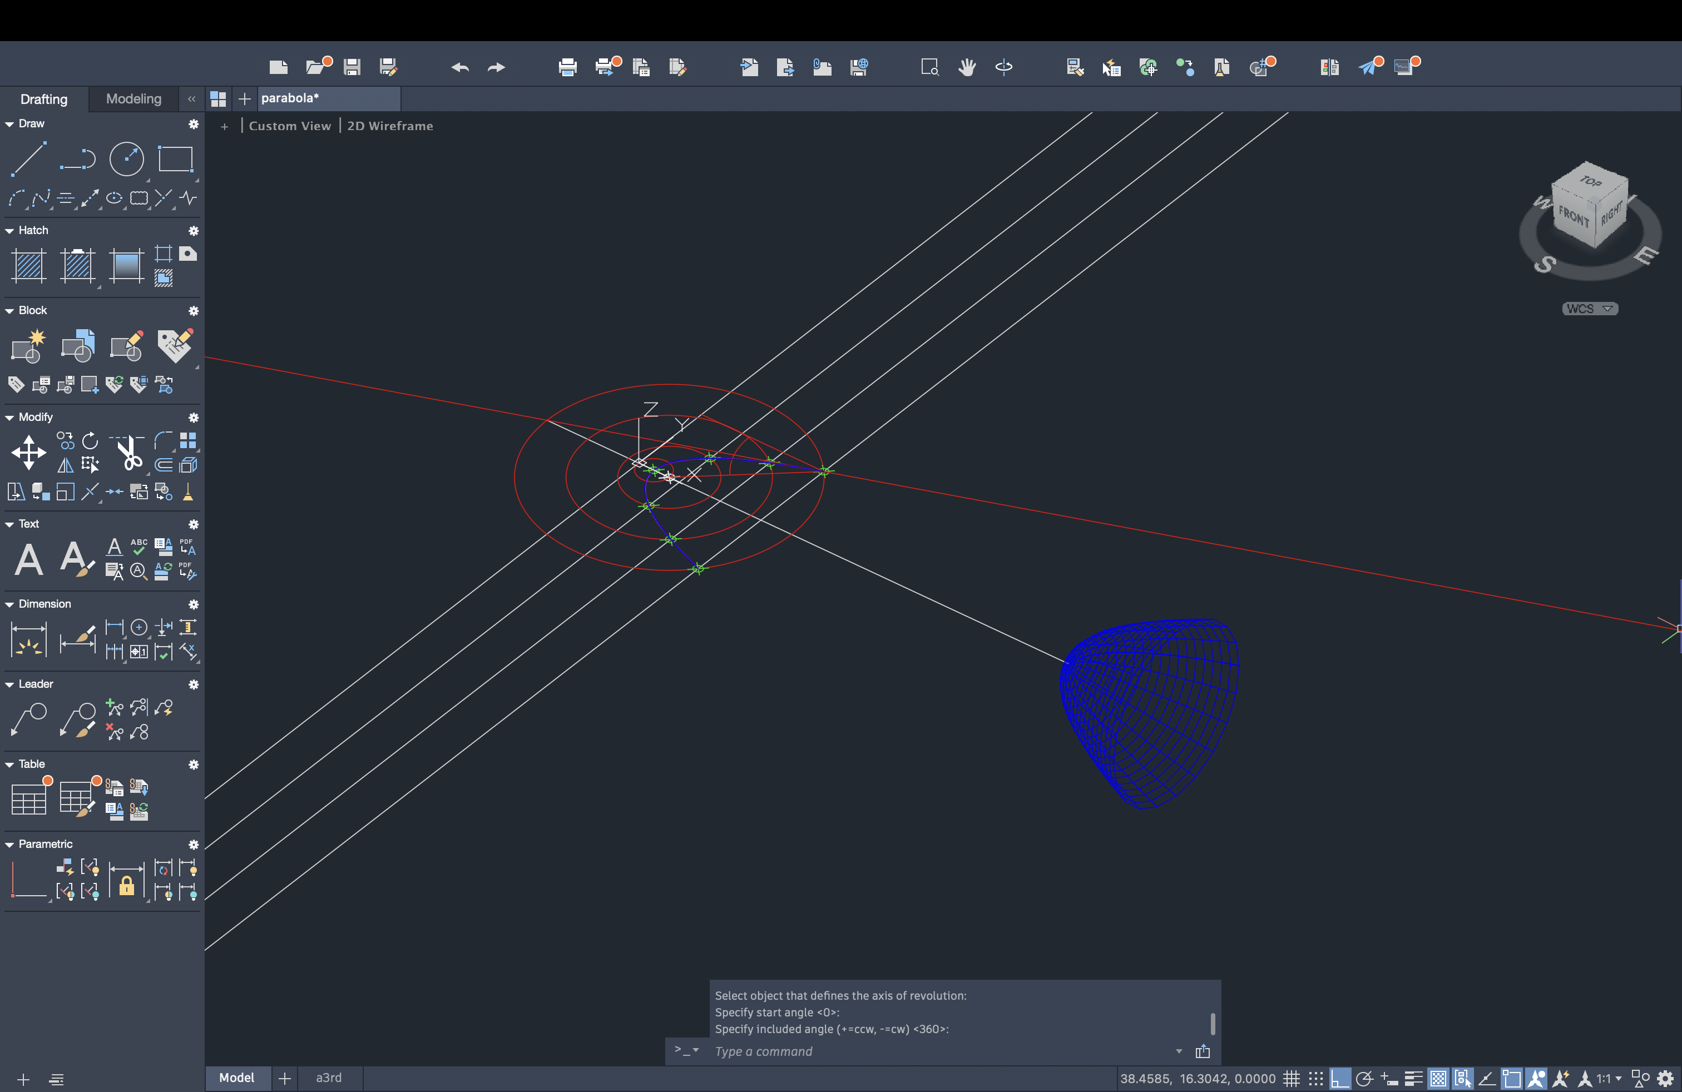Viewport: 1682px width, 1092px height.
Task: Select the Line draw tool
Action: pyautogui.click(x=28, y=158)
